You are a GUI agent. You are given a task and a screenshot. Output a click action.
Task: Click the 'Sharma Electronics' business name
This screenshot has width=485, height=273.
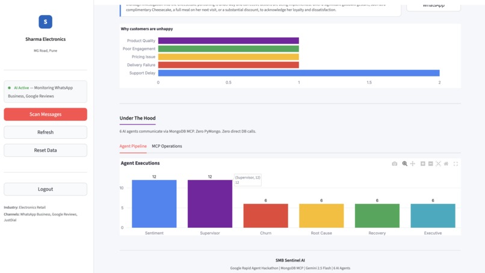pos(46,39)
